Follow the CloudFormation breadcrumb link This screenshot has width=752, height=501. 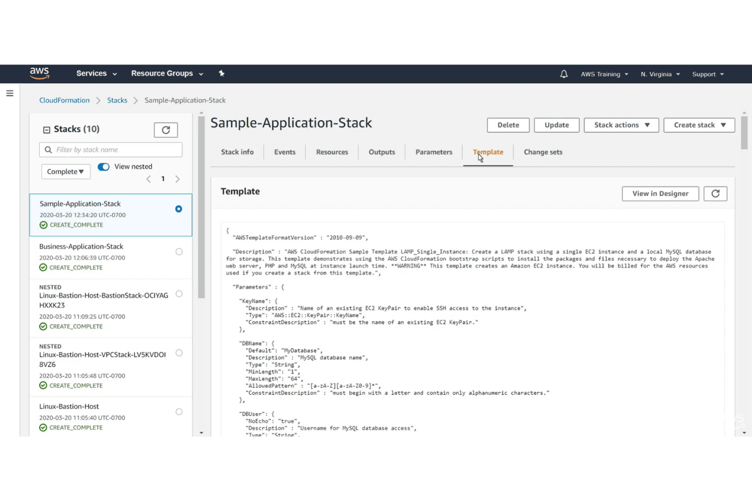(x=65, y=101)
